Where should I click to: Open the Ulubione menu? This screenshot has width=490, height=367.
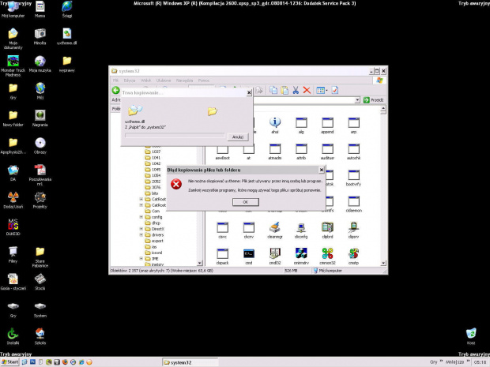point(164,81)
